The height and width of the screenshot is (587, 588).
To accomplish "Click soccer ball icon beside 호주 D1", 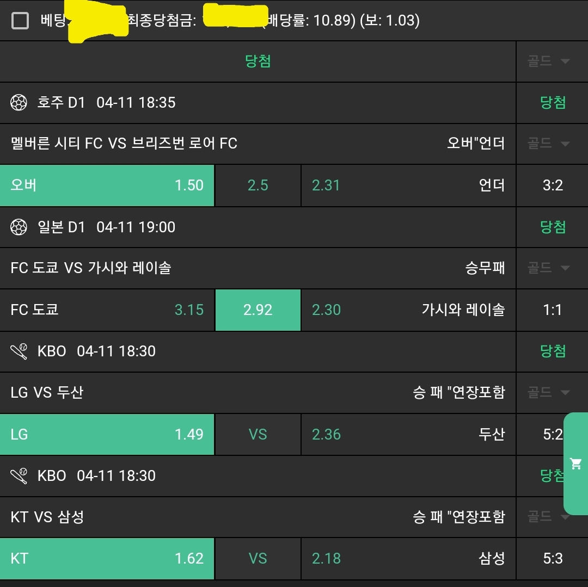I will point(19,102).
